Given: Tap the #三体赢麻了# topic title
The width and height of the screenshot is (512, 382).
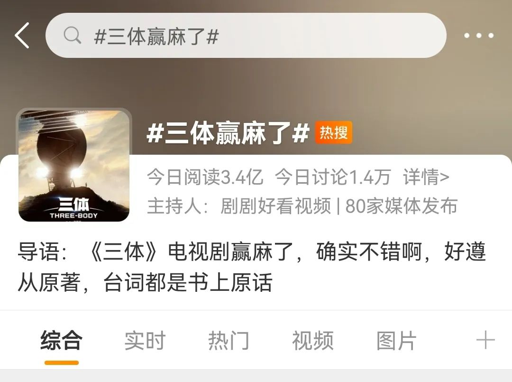Looking at the screenshot, I should pos(228,133).
